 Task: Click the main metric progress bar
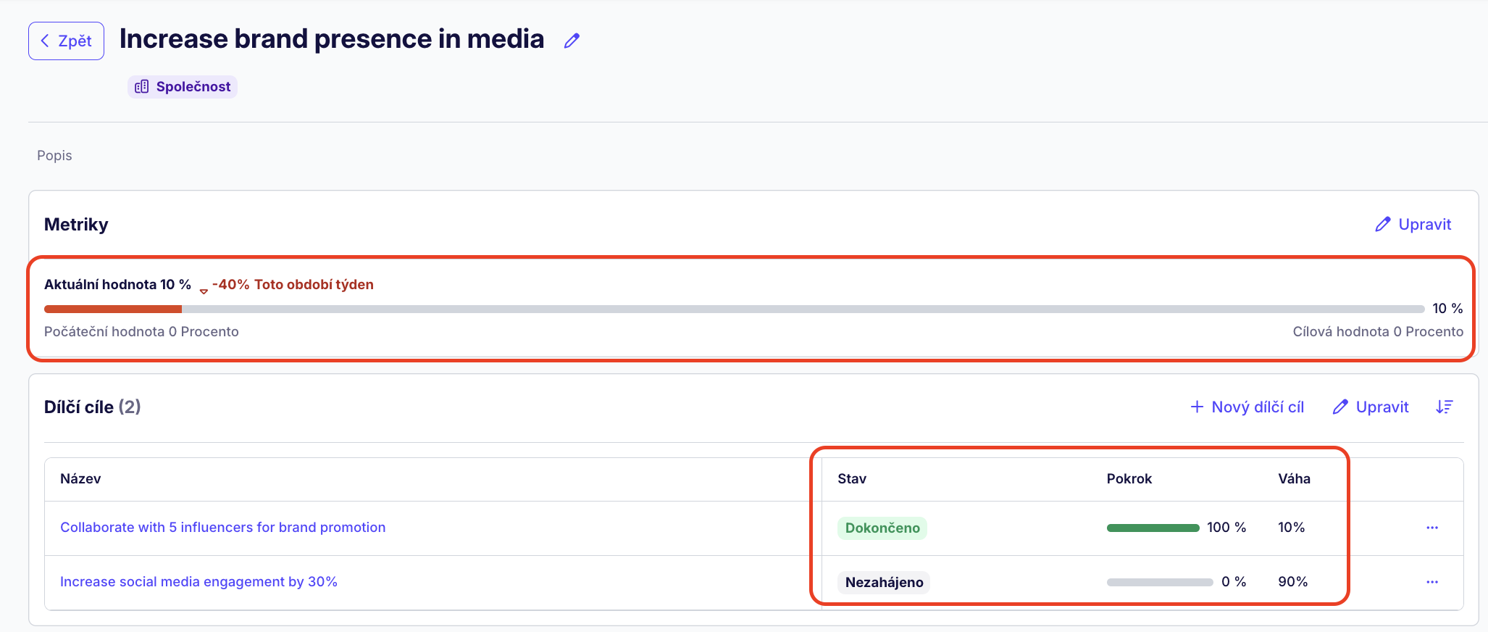[734, 309]
